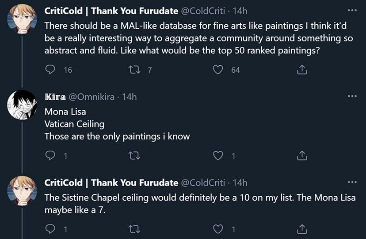This screenshot has height=239, width=366.
Task: Like Kira's tweet about paintings
Action: (x=217, y=155)
